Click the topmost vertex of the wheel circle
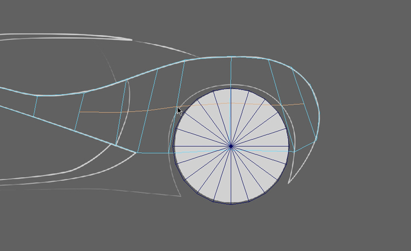Viewport: 411px width, 251px height. point(231,88)
